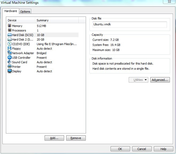Viewport: 176px width, 154px height.
Task: Select the Network Adapter label
Action: tap(23, 53)
